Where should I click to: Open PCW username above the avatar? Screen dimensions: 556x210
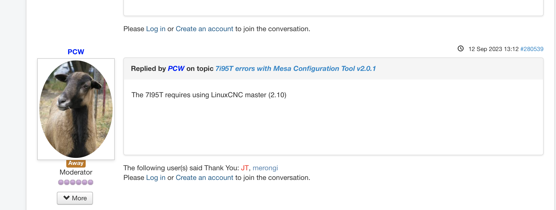(76, 52)
